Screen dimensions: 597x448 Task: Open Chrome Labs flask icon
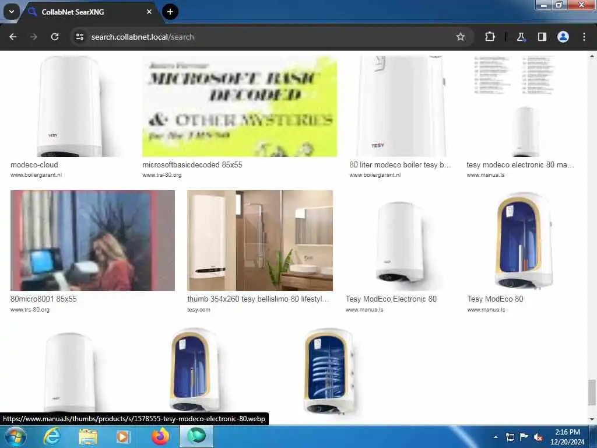tap(521, 37)
